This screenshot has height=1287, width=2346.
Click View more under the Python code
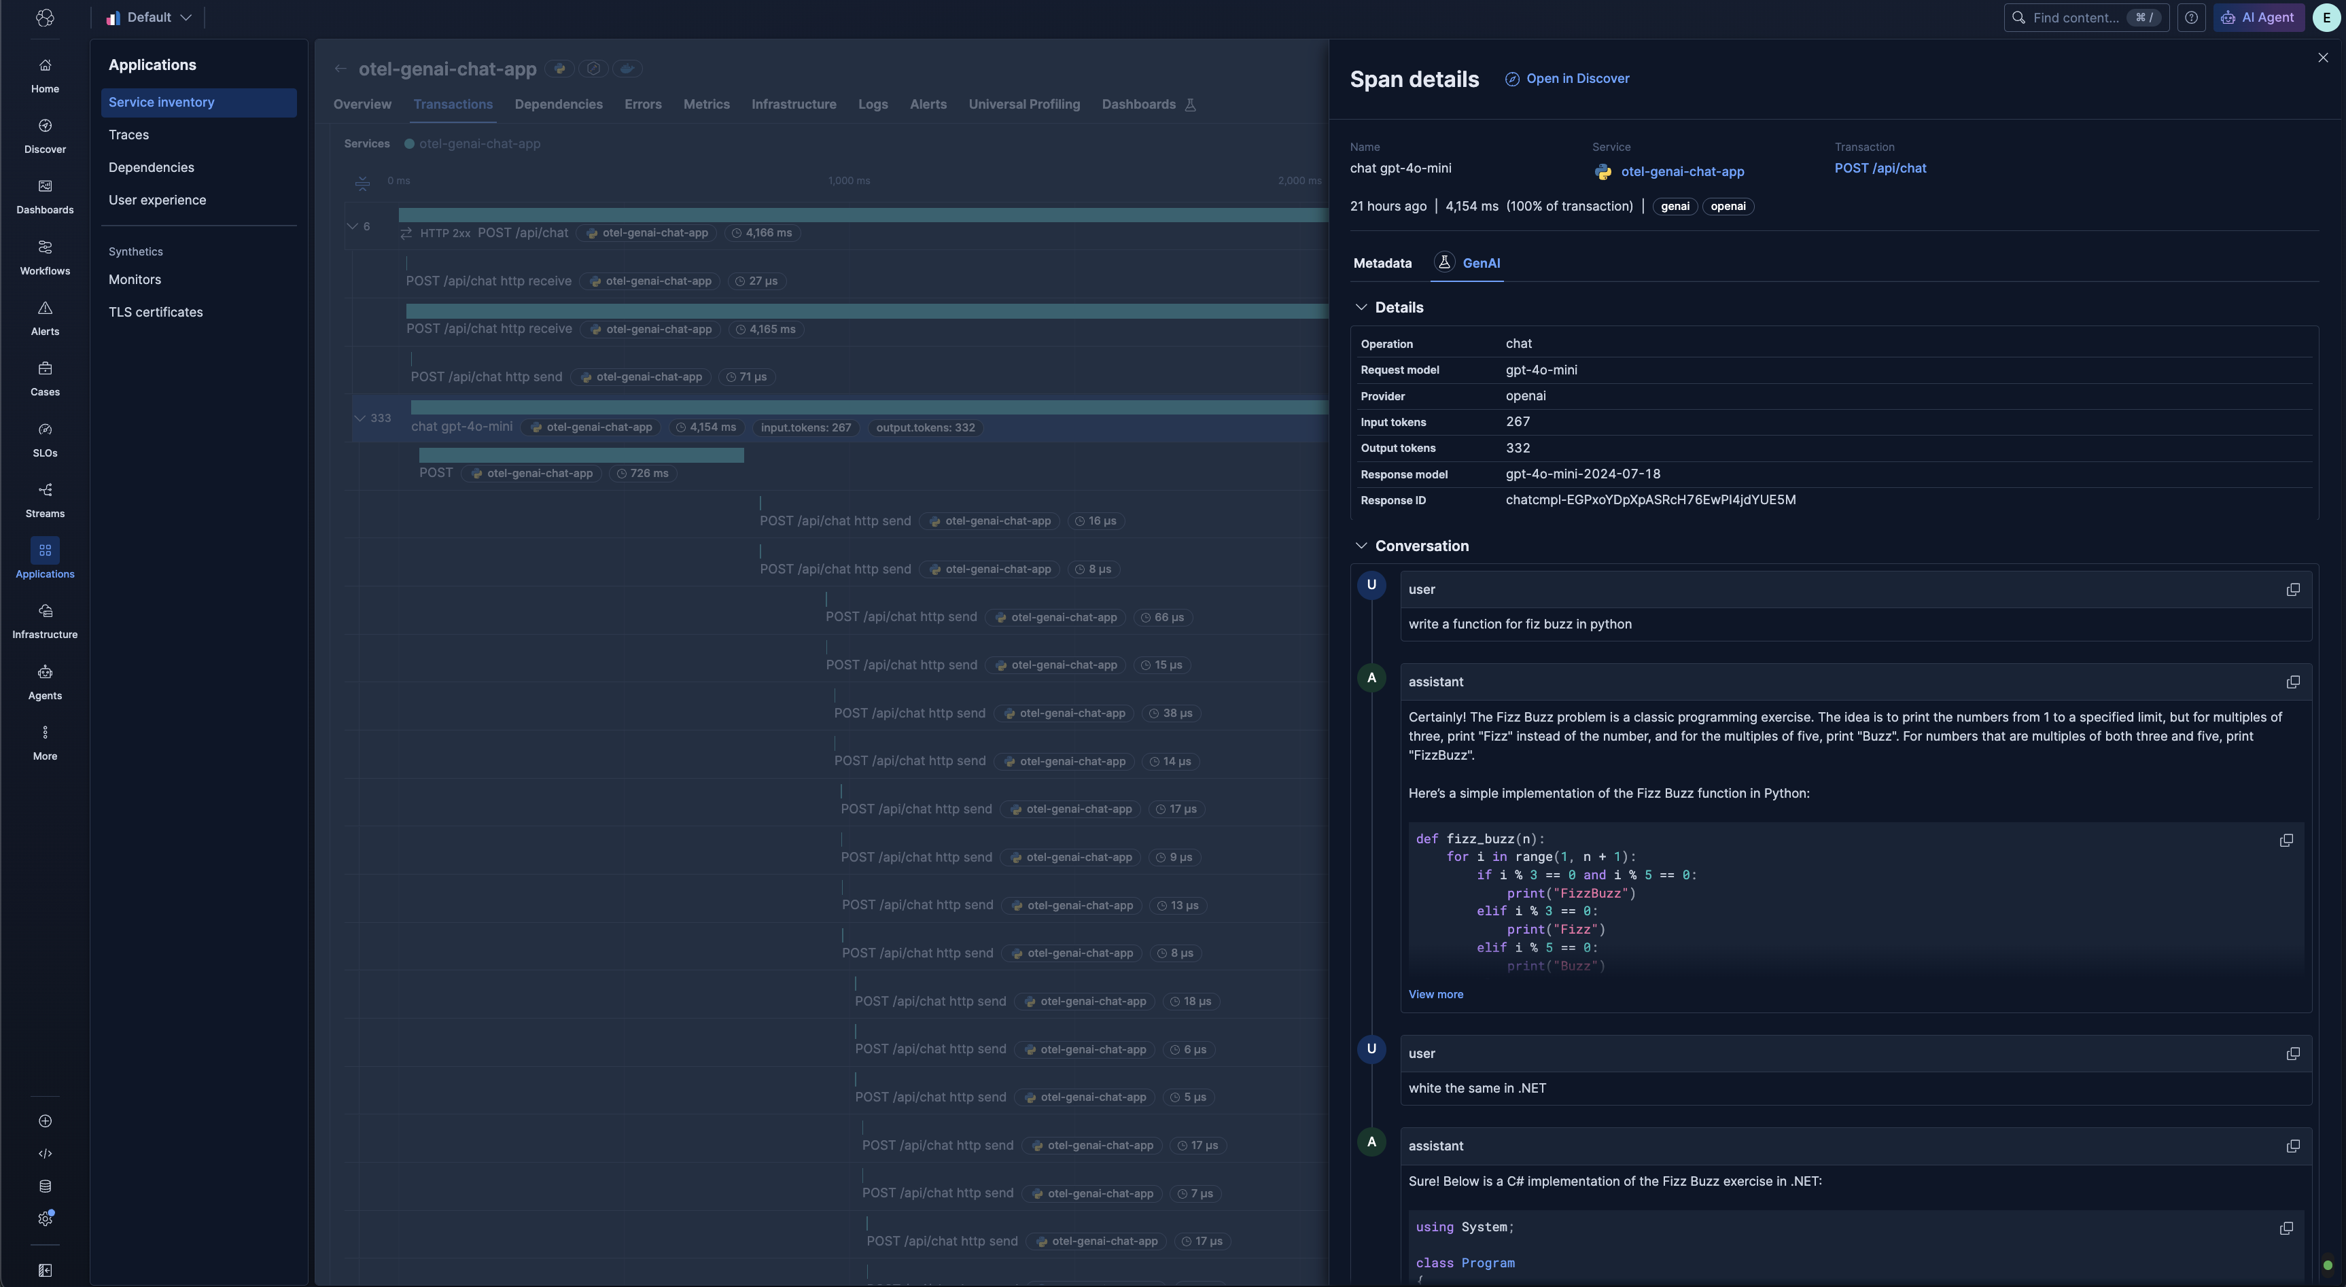click(1435, 995)
